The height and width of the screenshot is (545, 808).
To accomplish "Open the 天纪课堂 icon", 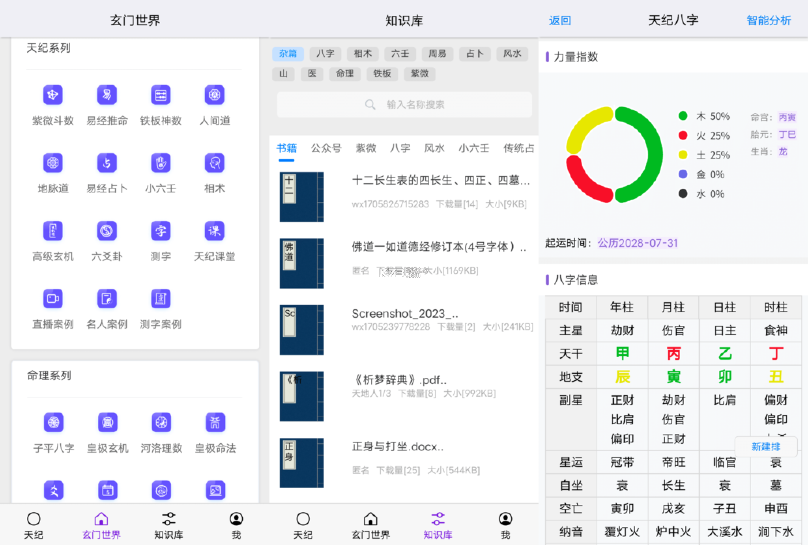I will click(215, 231).
